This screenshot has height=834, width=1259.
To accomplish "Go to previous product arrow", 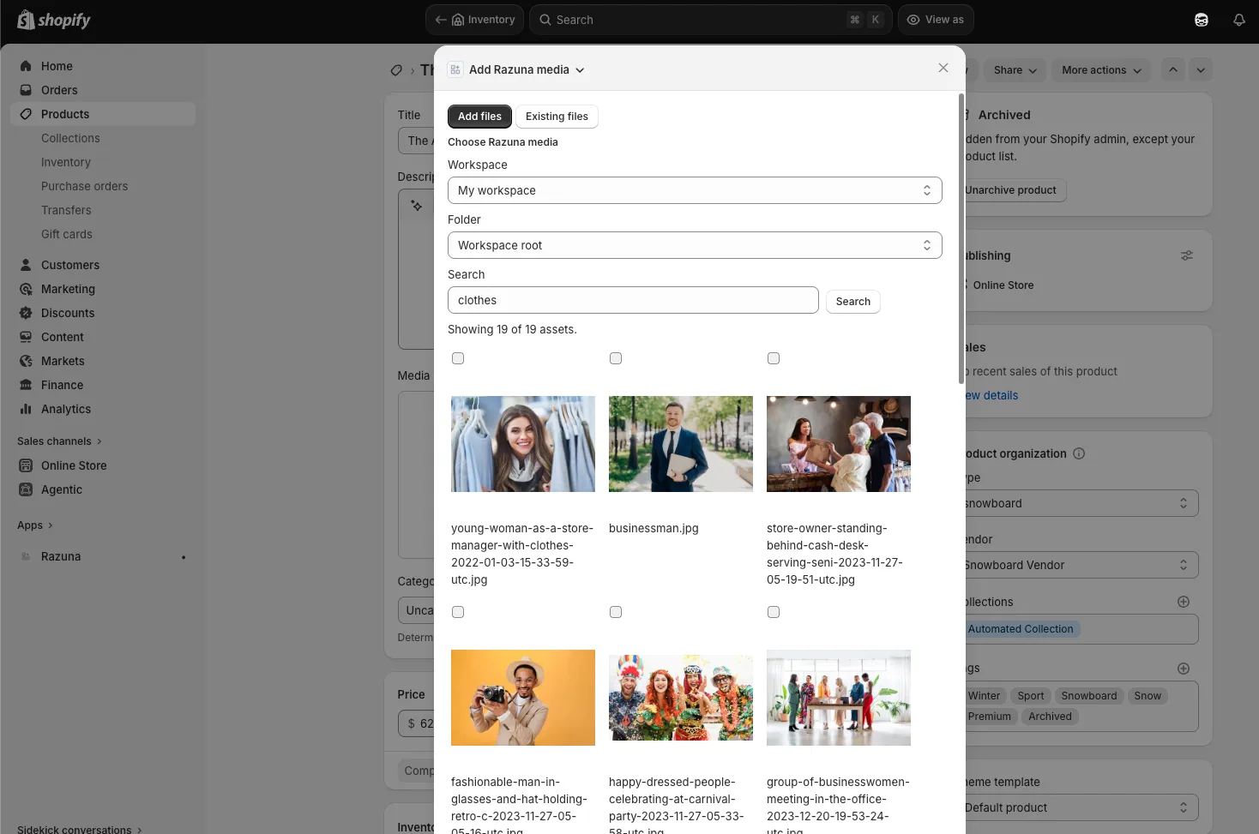I will click(x=1173, y=69).
